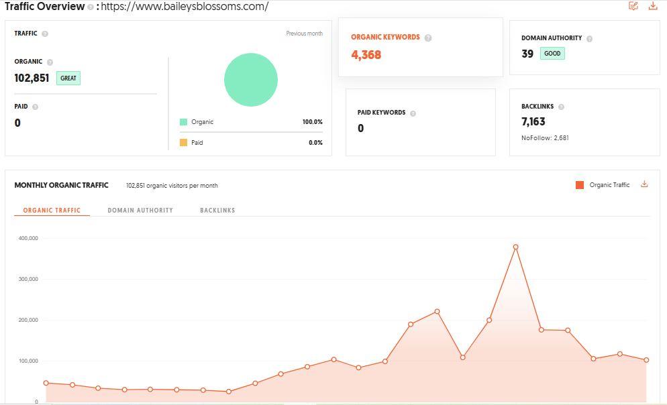Click the domain authority score 39
The height and width of the screenshot is (405, 667).
click(527, 54)
